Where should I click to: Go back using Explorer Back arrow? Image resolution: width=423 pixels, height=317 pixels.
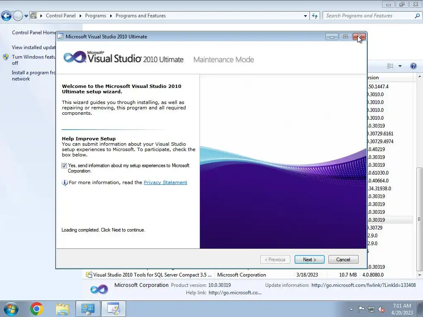(x=7, y=16)
